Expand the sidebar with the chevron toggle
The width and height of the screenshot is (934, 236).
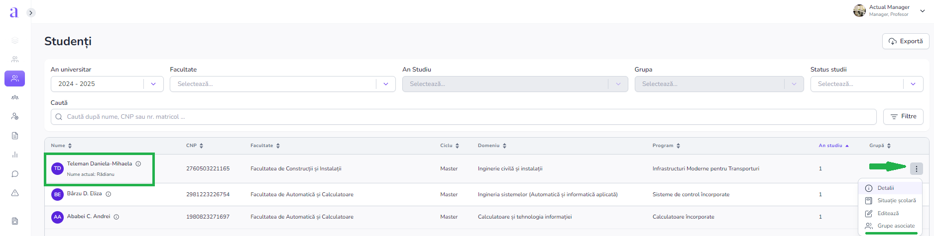coord(31,13)
